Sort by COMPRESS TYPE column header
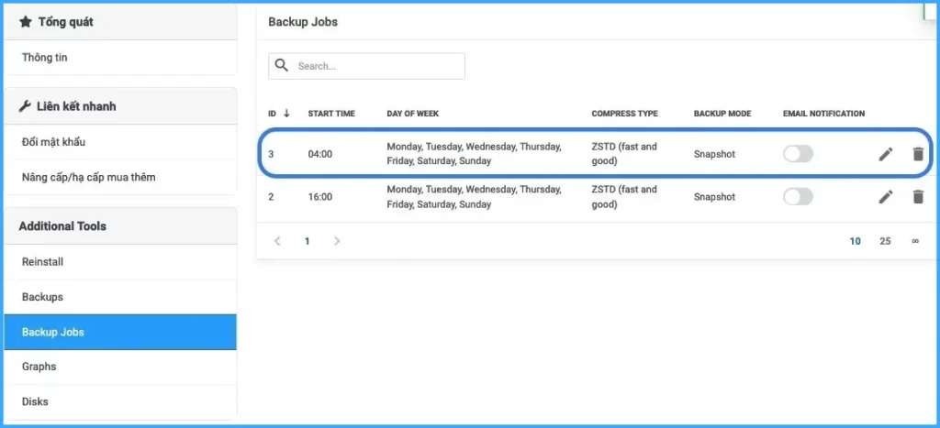The width and height of the screenshot is (940, 428). [624, 113]
